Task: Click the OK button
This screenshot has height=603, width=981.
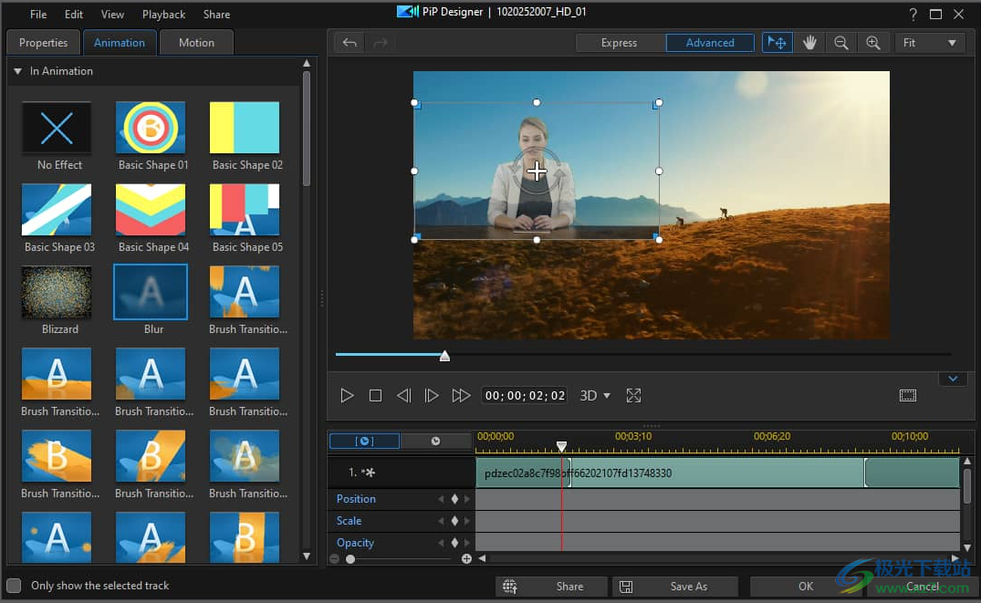Action: pyautogui.click(x=806, y=586)
